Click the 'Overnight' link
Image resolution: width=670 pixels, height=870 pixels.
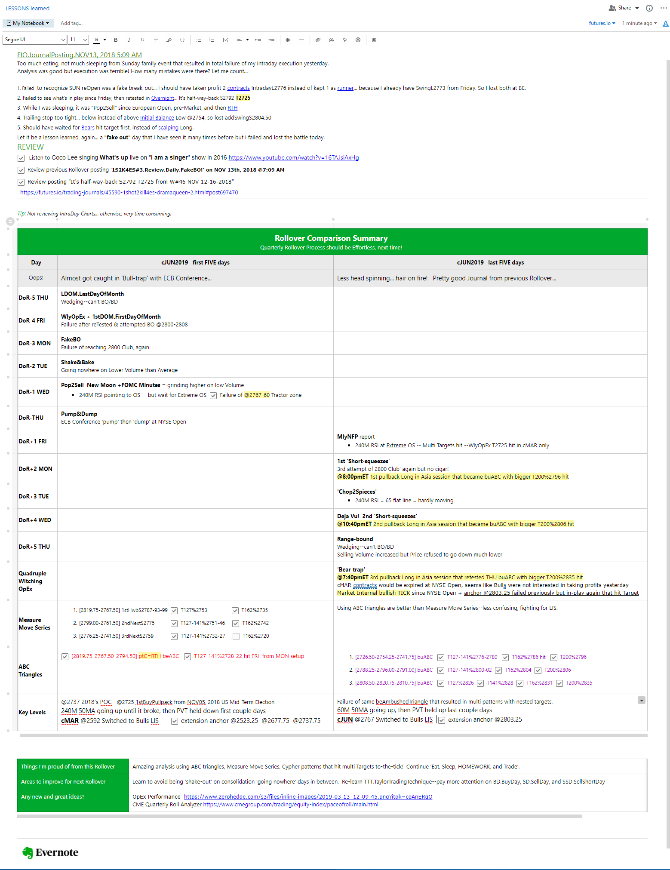click(x=163, y=98)
